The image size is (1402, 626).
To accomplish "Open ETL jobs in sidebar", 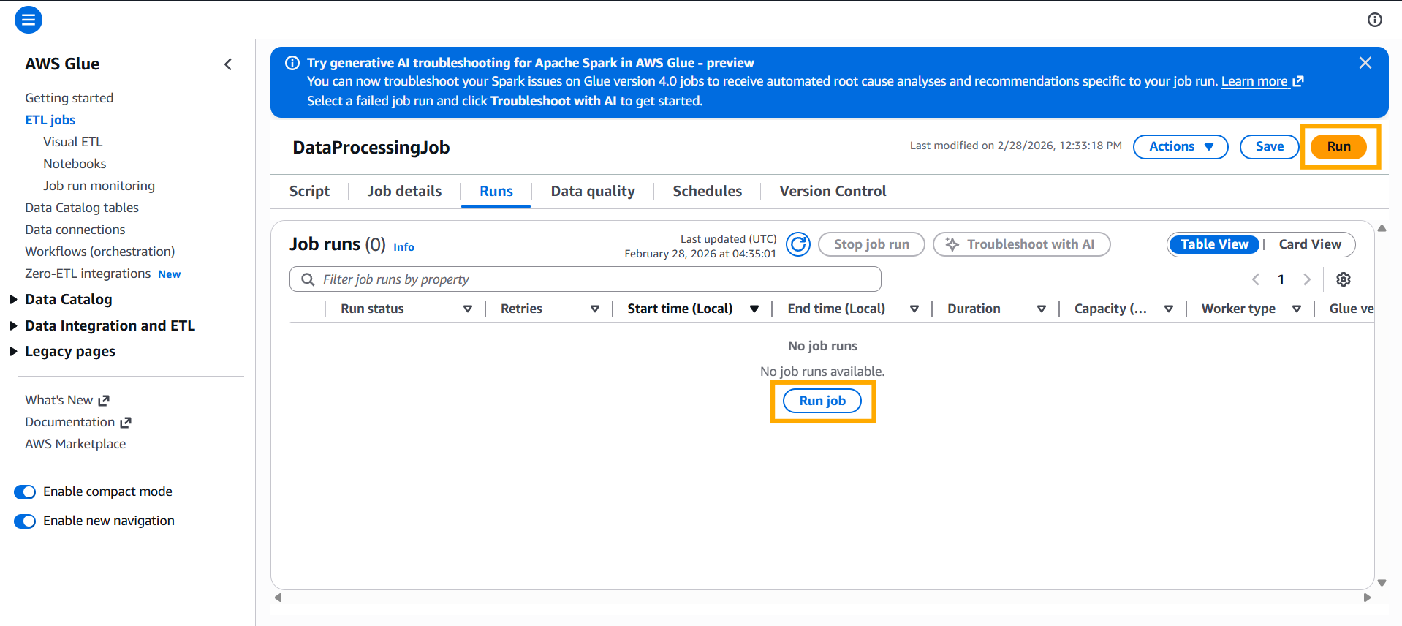I will [x=50, y=120].
